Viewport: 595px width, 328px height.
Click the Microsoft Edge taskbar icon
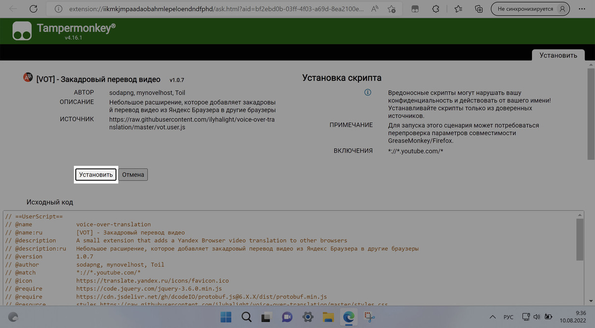tap(348, 317)
